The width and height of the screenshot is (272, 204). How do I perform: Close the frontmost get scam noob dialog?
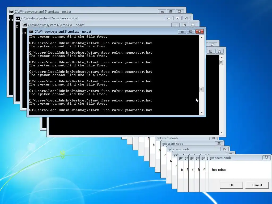(x=266, y=158)
